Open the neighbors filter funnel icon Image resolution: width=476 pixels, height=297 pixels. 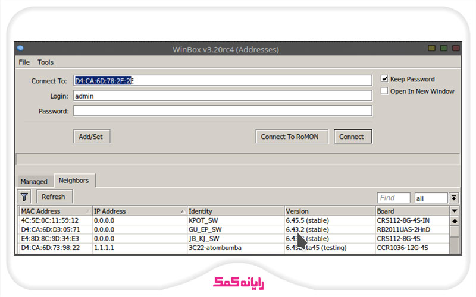point(24,197)
